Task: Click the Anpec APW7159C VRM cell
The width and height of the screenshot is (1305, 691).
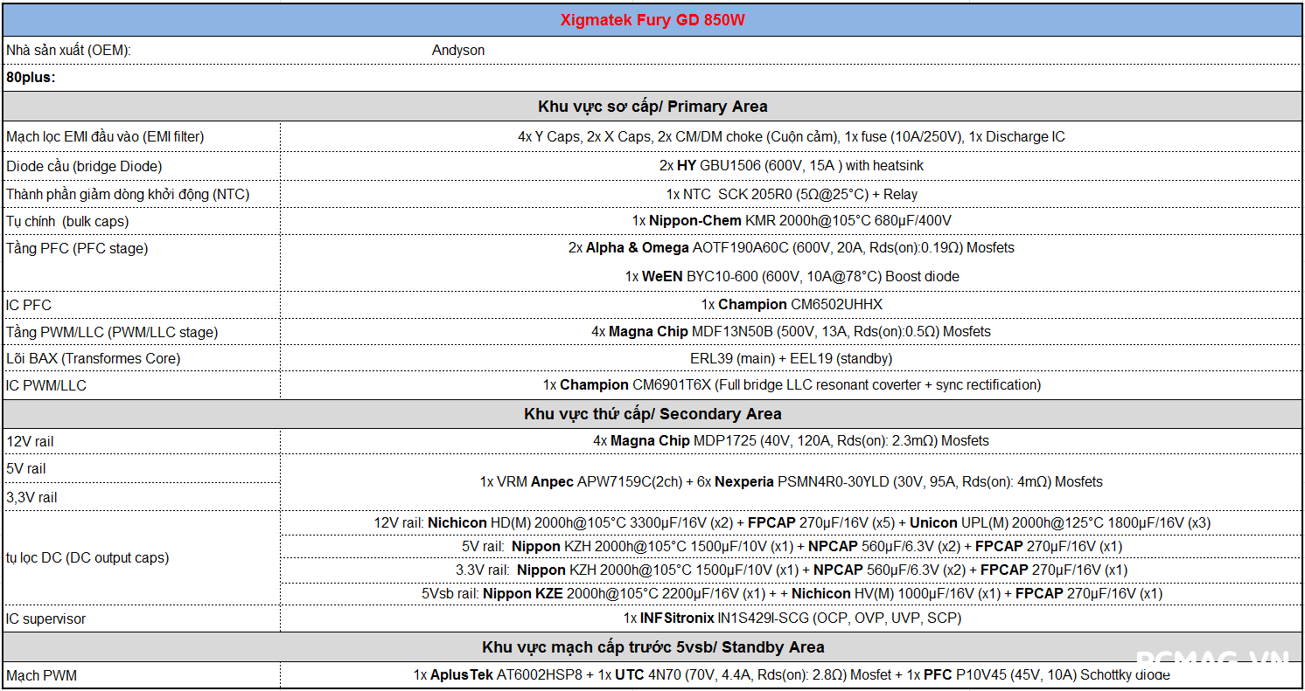Action: coord(791,482)
